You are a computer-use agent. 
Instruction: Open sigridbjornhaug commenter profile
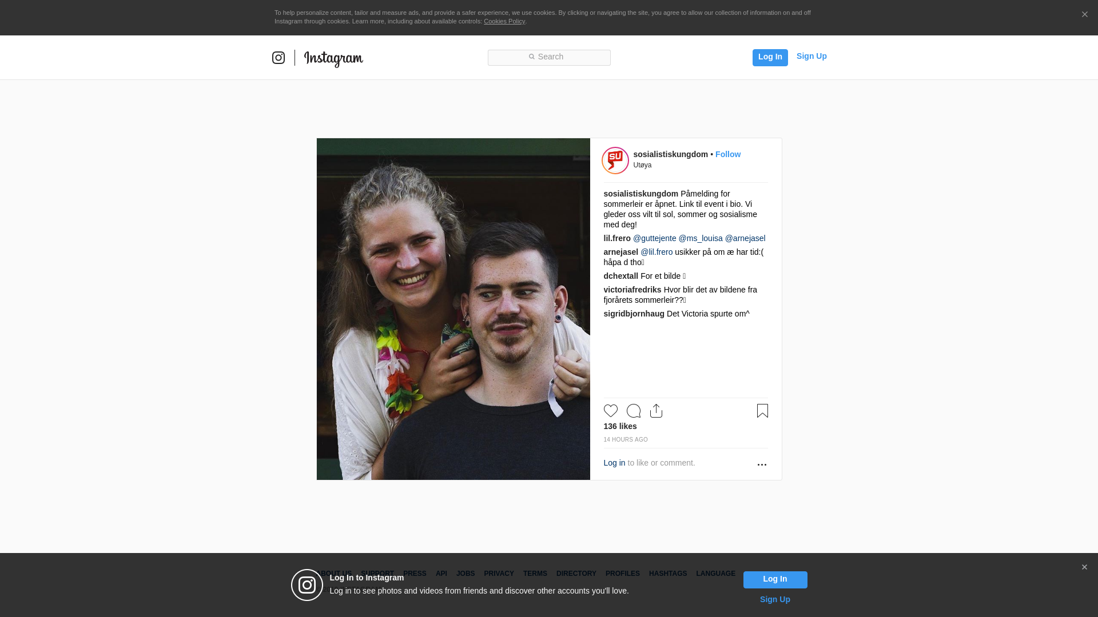tap(634, 314)
